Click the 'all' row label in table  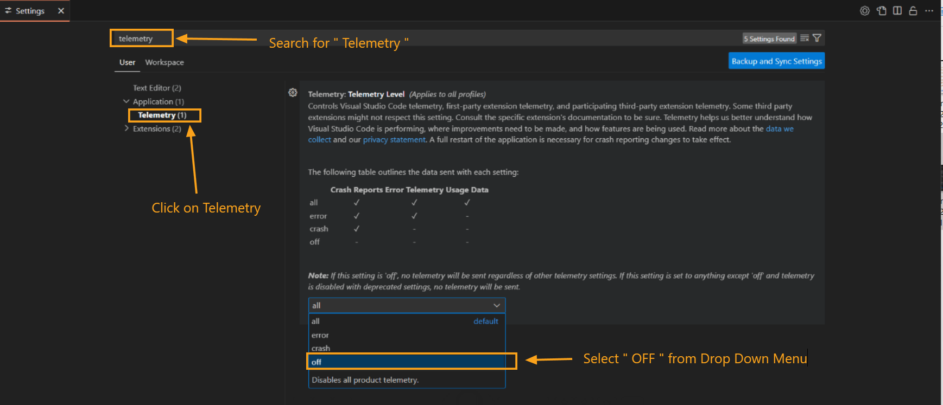coord(314,203)
